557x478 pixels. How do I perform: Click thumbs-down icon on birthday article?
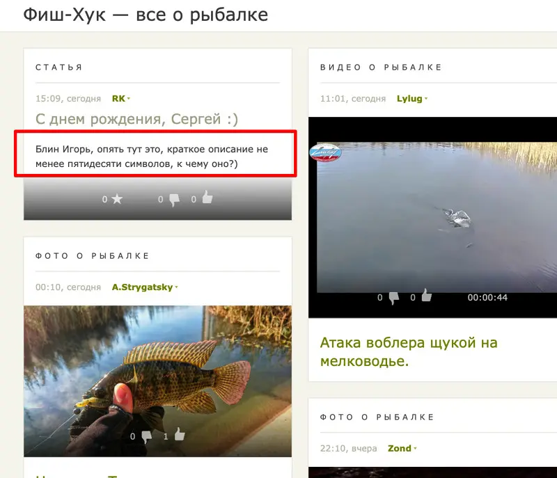pyautogui.click(x=174, y=200)
